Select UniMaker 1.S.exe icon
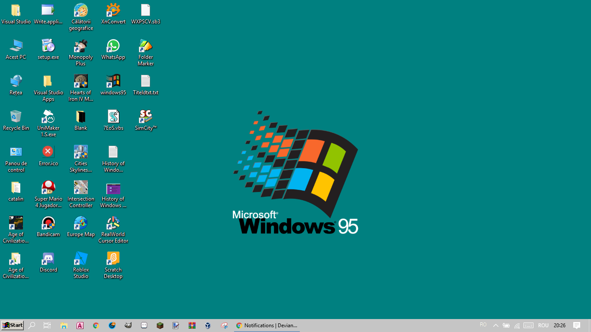Viewport: 591px width, 332px height. (48, 124)
